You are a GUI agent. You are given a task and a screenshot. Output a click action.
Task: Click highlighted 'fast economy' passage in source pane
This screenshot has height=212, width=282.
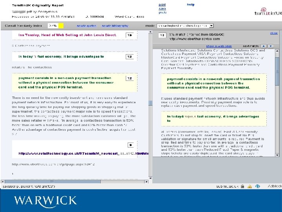click(x=213, y=119)
